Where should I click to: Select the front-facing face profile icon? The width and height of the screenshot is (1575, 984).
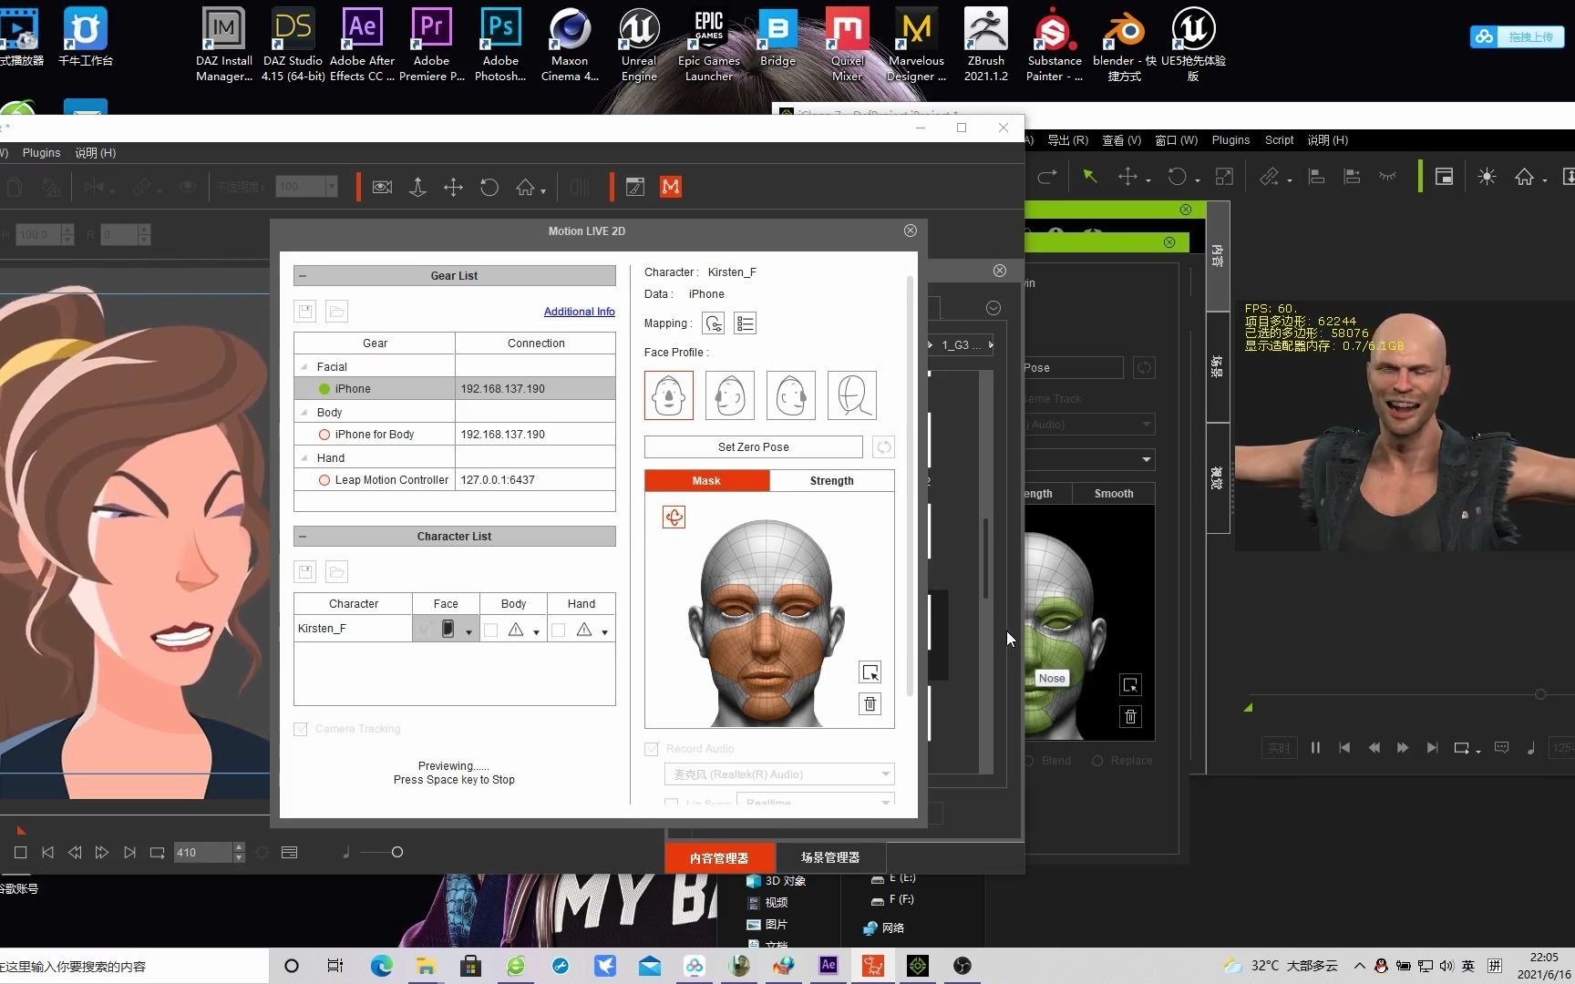[669, 395]
